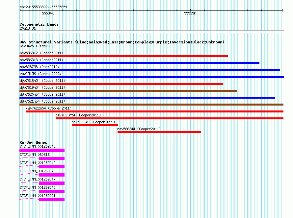
Task: Click the DGV Structural Variants track title
Action: click(122, 42)
